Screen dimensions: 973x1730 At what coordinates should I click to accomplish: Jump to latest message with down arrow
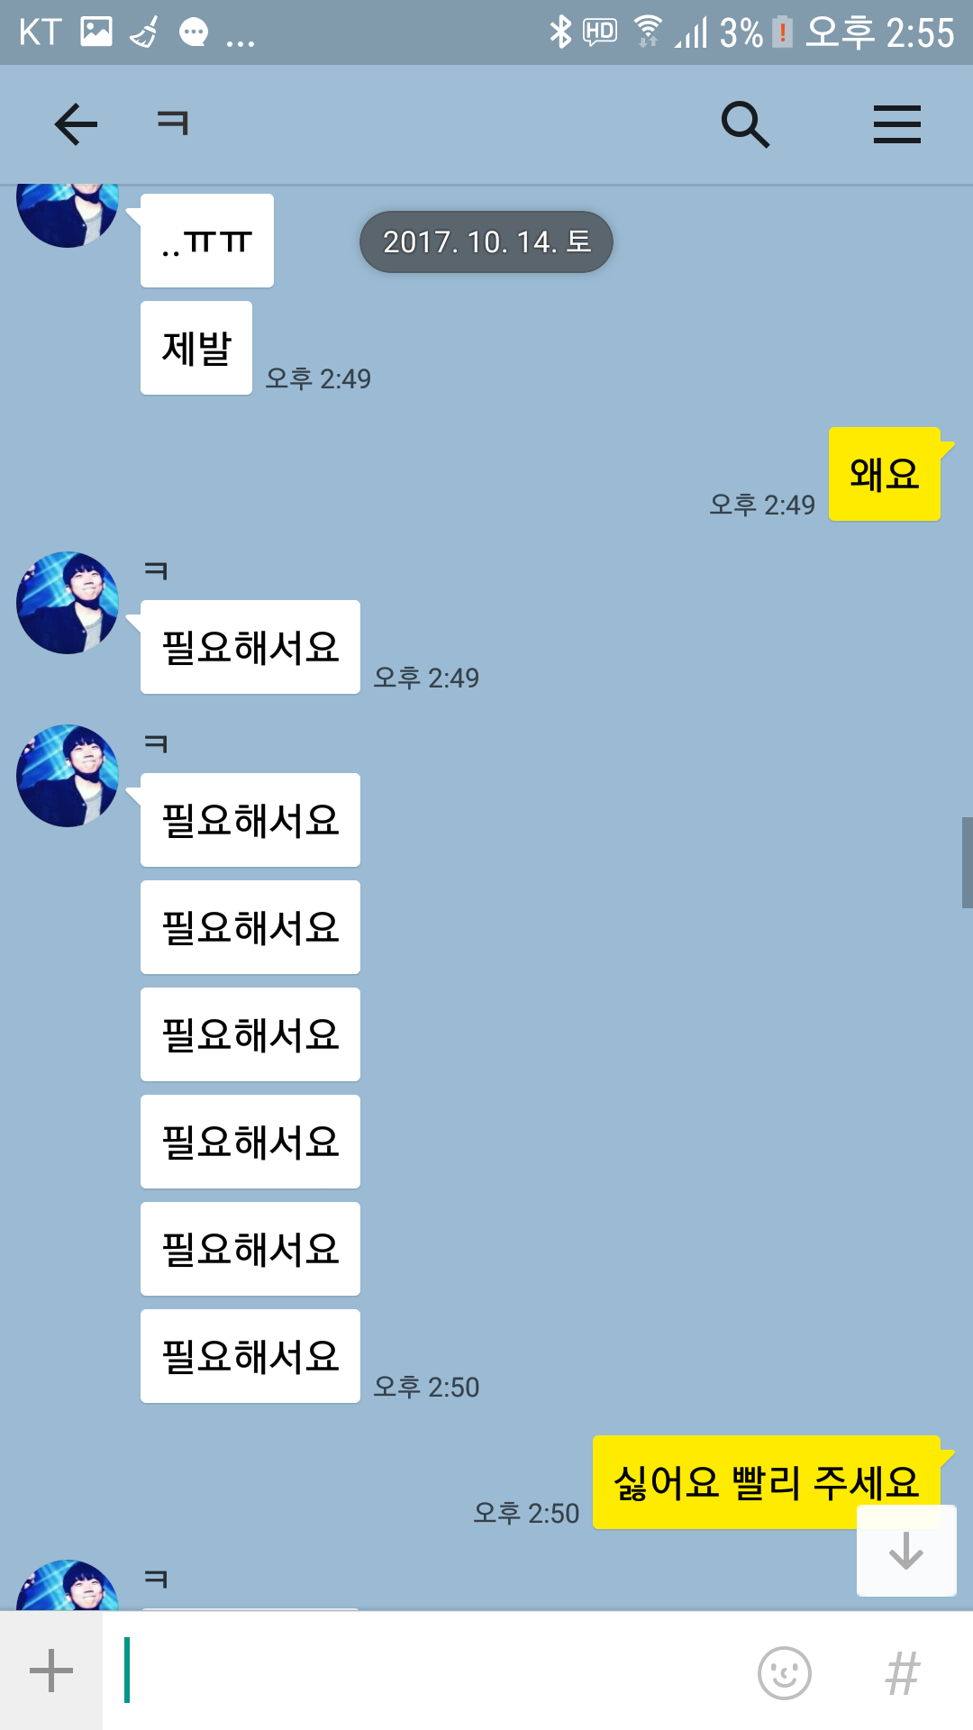[x=906, y=1551]
